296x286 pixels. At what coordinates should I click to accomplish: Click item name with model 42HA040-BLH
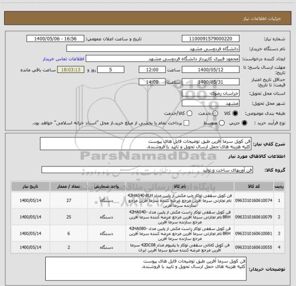coord(180,200)
